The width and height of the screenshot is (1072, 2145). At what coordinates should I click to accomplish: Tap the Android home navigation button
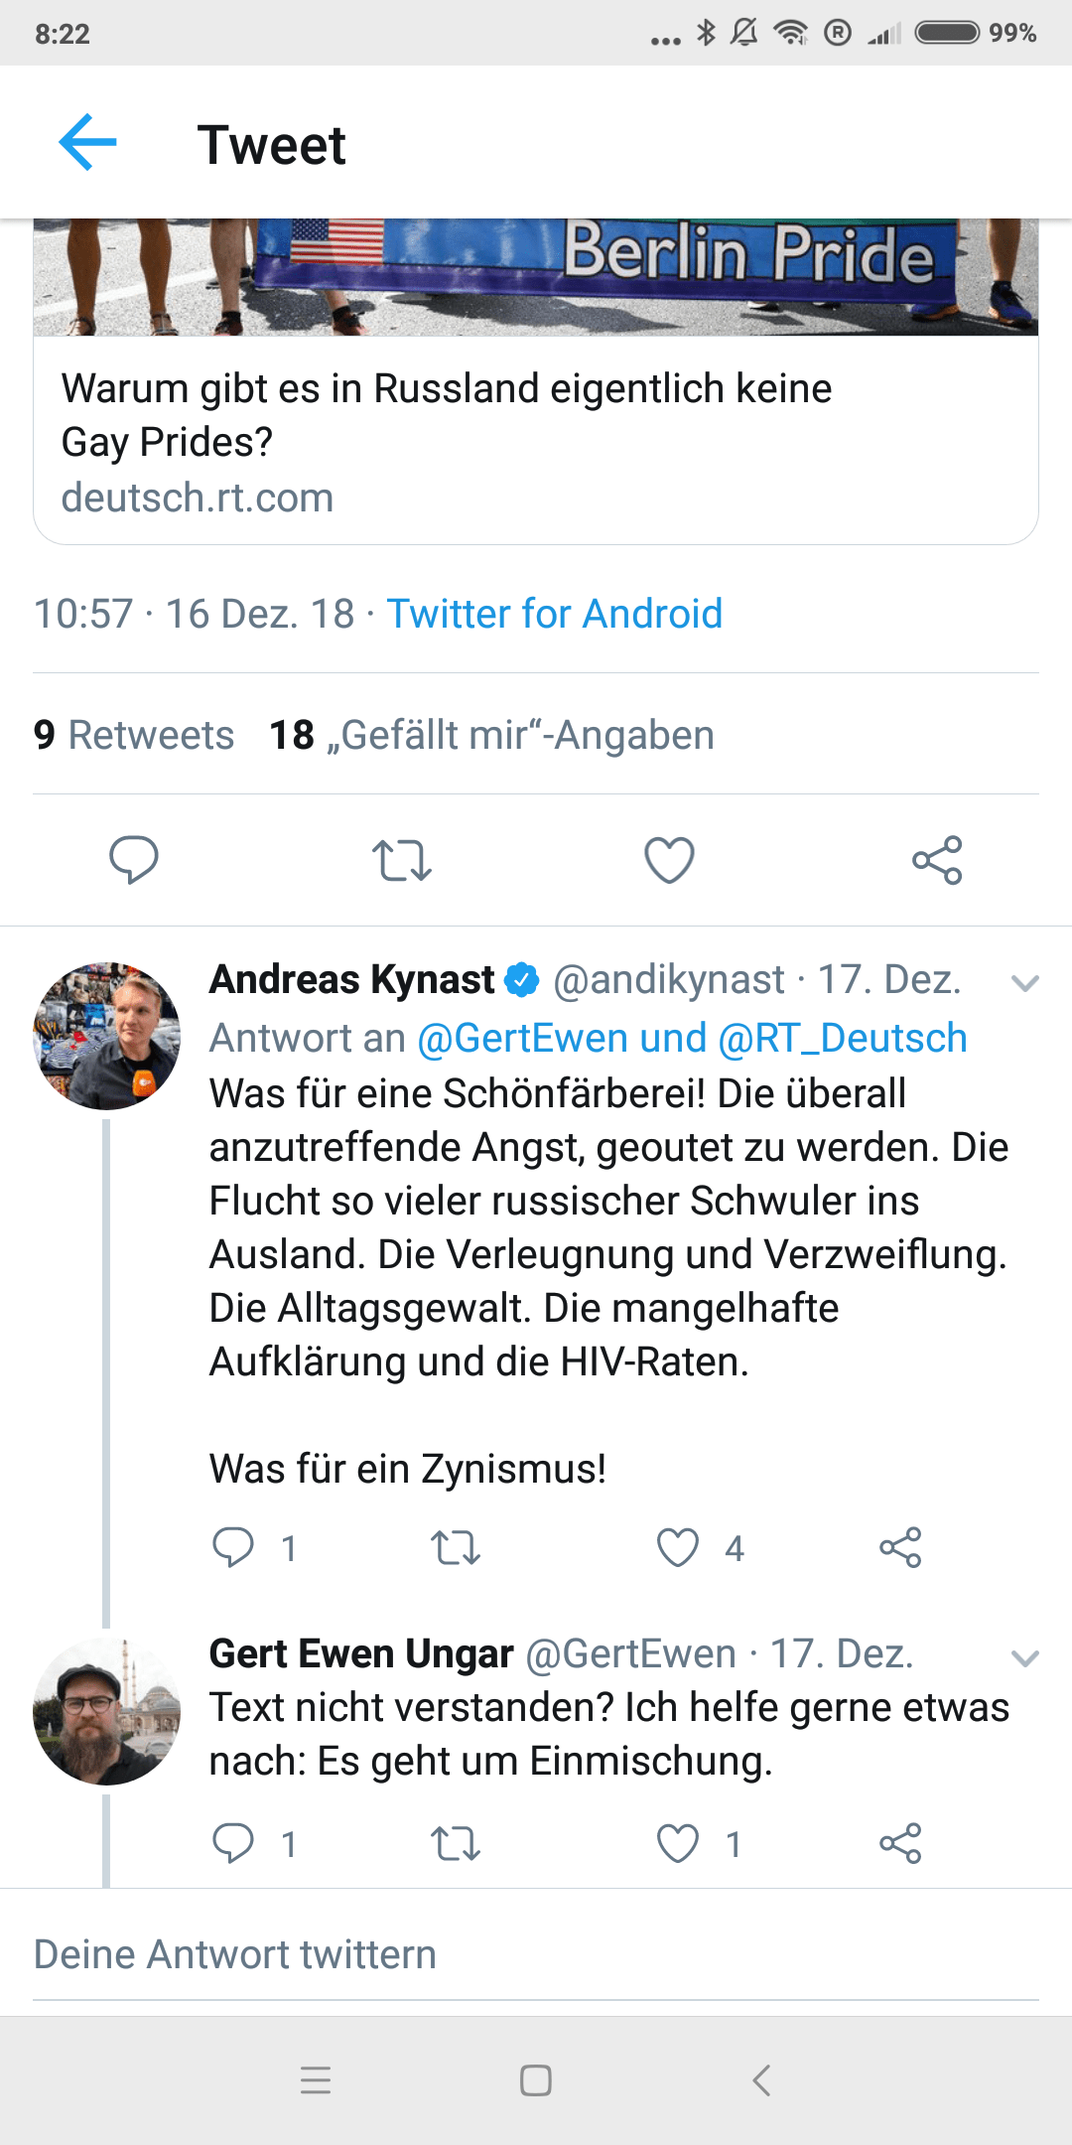click(536, 2082)
